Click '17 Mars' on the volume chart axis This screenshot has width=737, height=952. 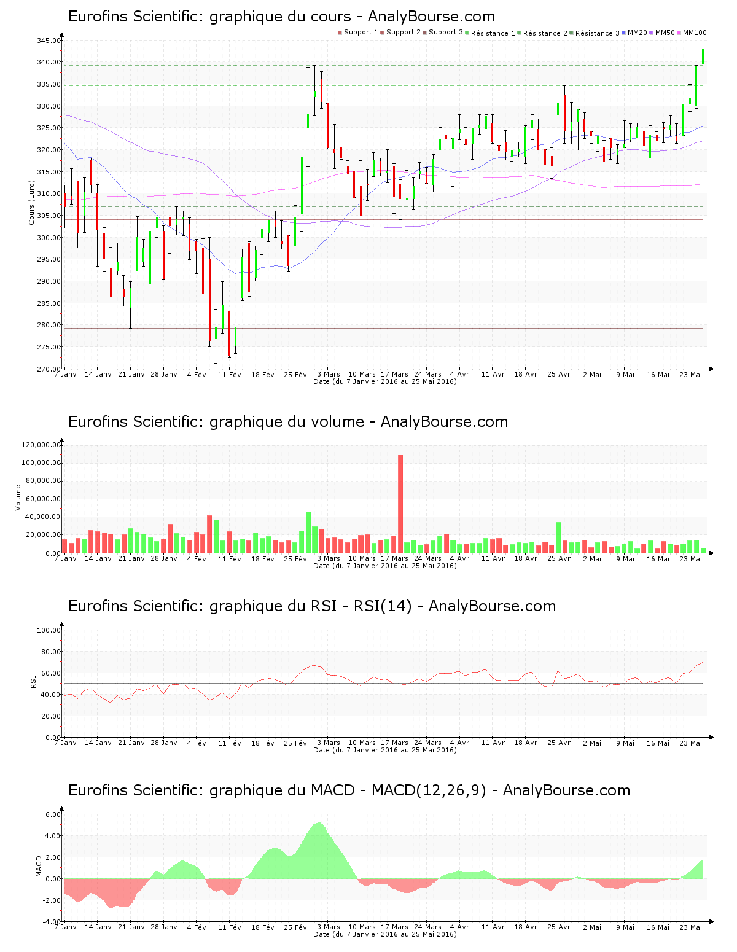click(x=394, y=558)
